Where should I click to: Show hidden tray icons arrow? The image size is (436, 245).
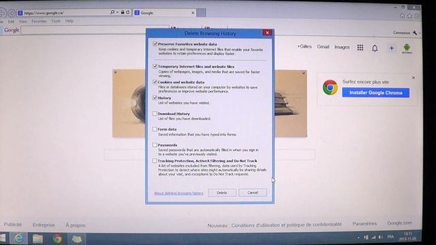pyautogui.click(x=358, y=238)
